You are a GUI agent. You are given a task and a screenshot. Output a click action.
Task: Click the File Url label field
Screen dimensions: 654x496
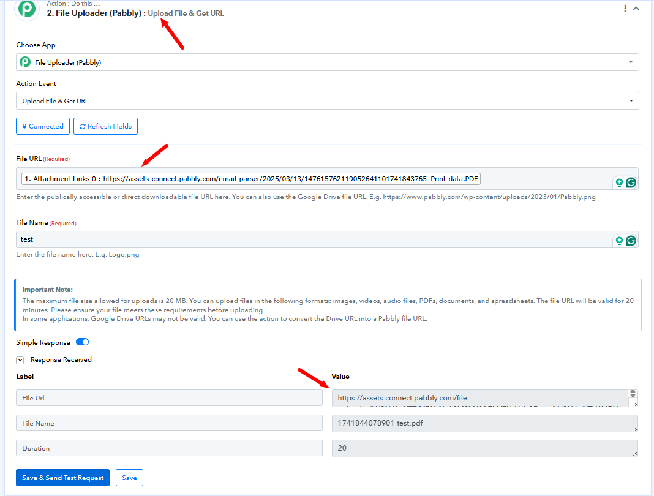point(170,398)
